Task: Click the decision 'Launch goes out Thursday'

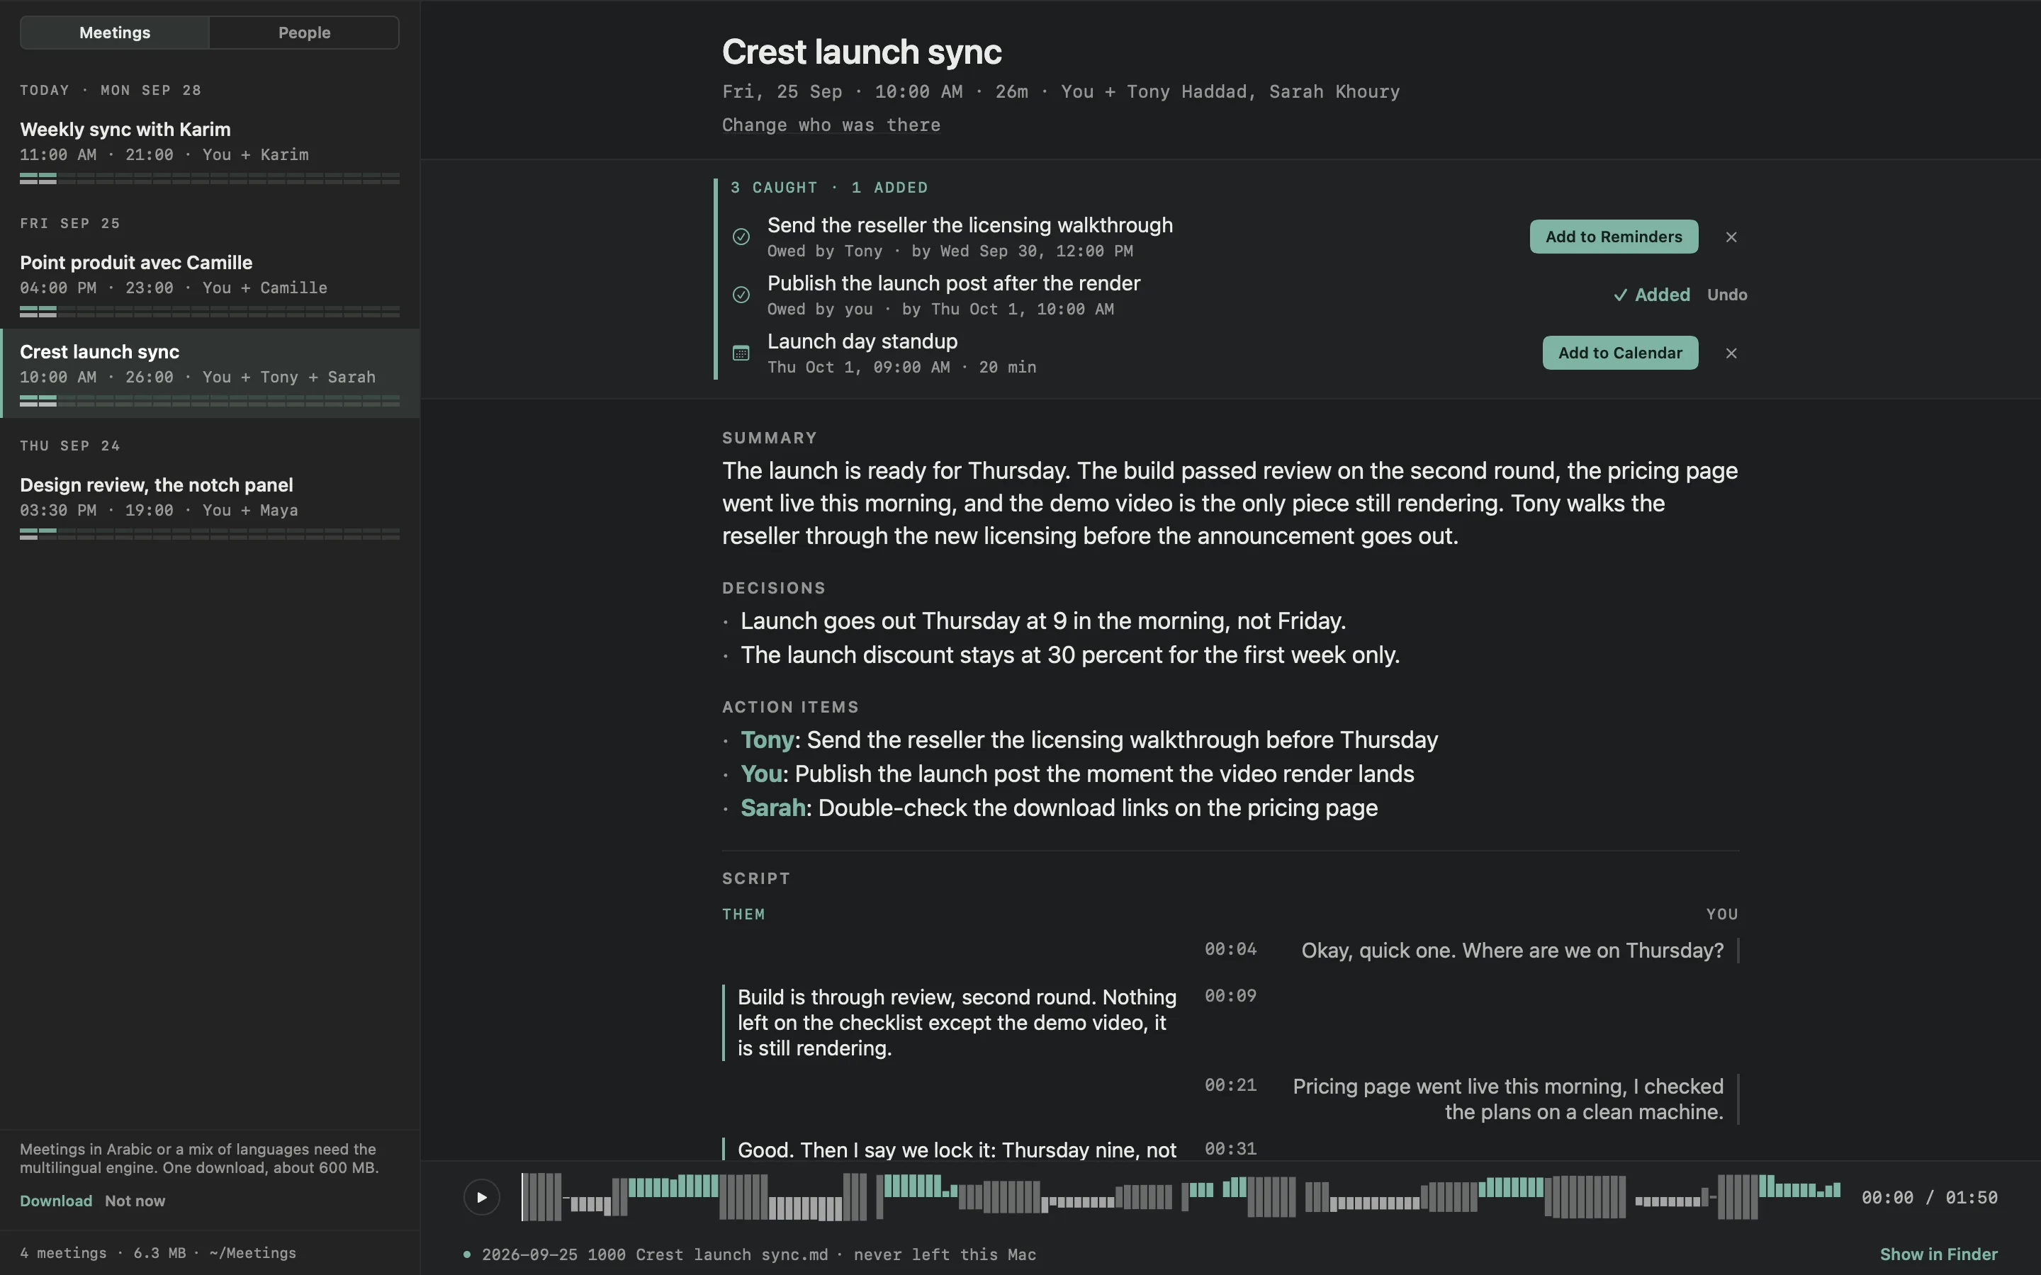Action: [1042, 620]
